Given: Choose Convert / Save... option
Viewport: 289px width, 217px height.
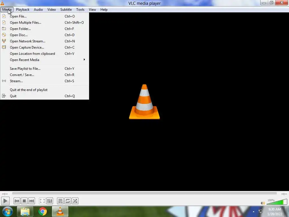Looking at the screenshot, I should tap(45, 75).
